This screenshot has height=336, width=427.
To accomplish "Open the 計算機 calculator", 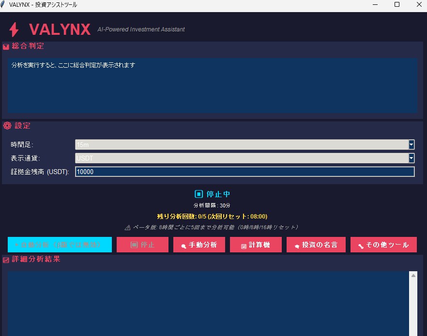I will click(256, 245).
